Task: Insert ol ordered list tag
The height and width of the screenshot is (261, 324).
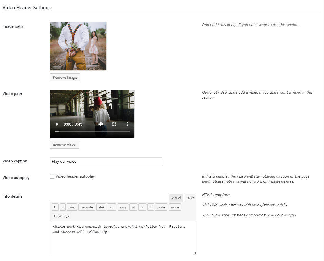Action: pyautogui.click(x=142, y=207)
